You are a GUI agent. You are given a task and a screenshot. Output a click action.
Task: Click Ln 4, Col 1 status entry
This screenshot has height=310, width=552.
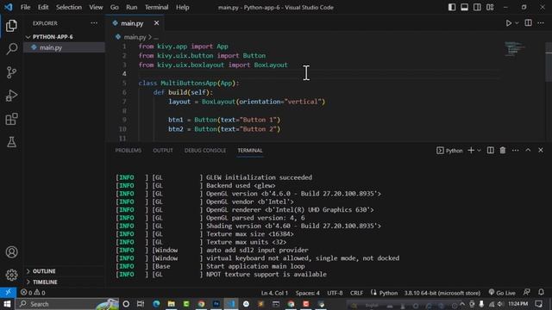coord(274,293)
